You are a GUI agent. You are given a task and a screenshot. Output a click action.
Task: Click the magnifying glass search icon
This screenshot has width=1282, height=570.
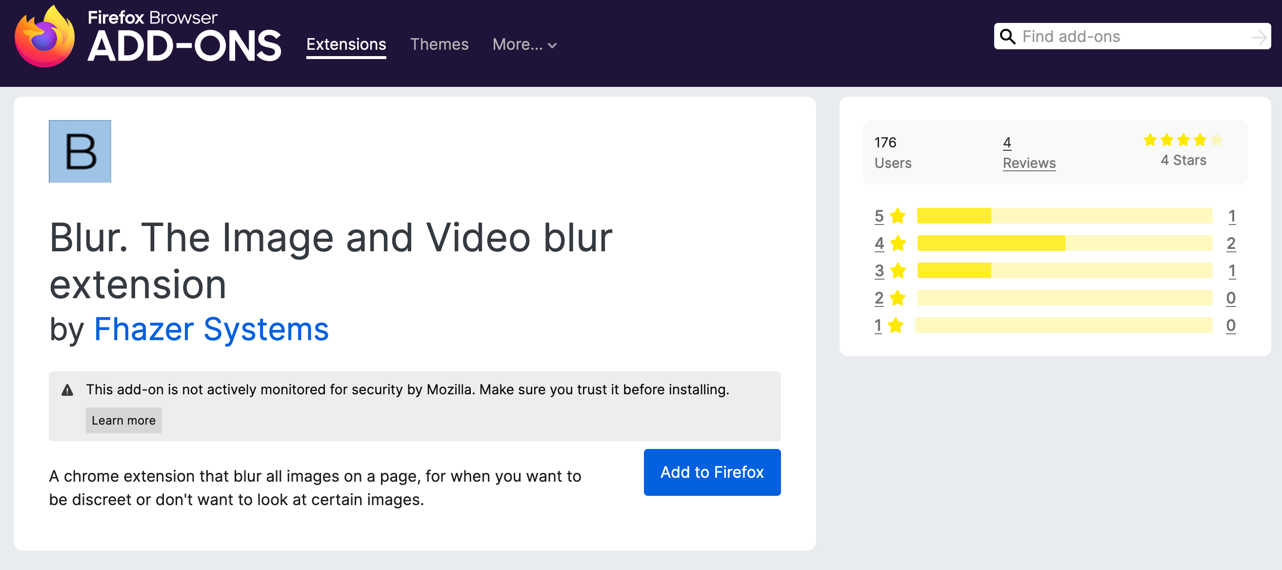[1007, 36]
